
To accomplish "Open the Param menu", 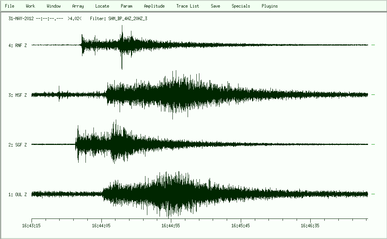I will [x=126, y=6].
